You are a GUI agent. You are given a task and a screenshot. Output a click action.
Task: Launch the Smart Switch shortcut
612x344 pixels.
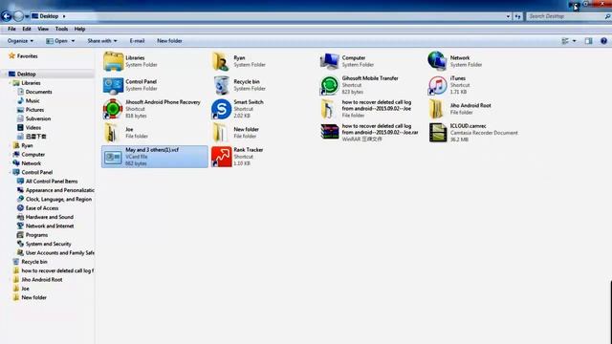221,109
